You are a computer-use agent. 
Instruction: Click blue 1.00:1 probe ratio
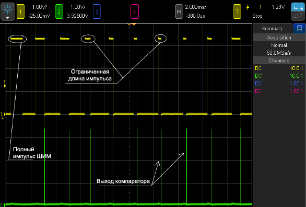click(x=296, y=83)
